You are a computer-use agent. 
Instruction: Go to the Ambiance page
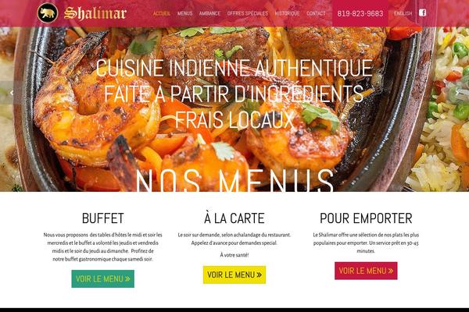point(209,13)
